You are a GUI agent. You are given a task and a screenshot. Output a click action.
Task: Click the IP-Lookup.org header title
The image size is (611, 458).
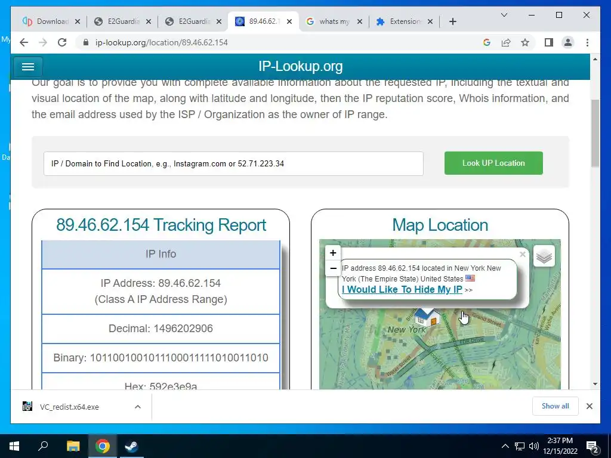(x=301, y=66)
